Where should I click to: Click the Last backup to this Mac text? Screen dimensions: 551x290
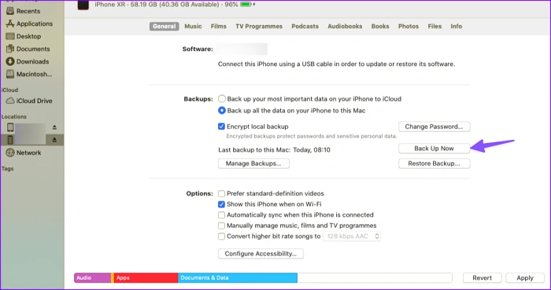[274, 150]
